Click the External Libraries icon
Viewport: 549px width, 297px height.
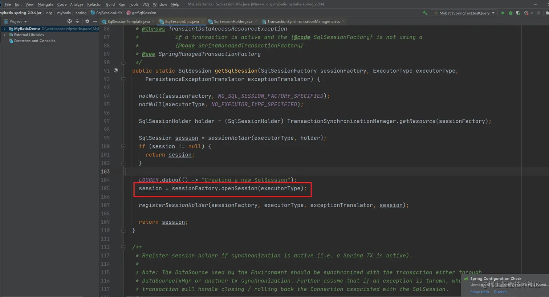(11, 35)
